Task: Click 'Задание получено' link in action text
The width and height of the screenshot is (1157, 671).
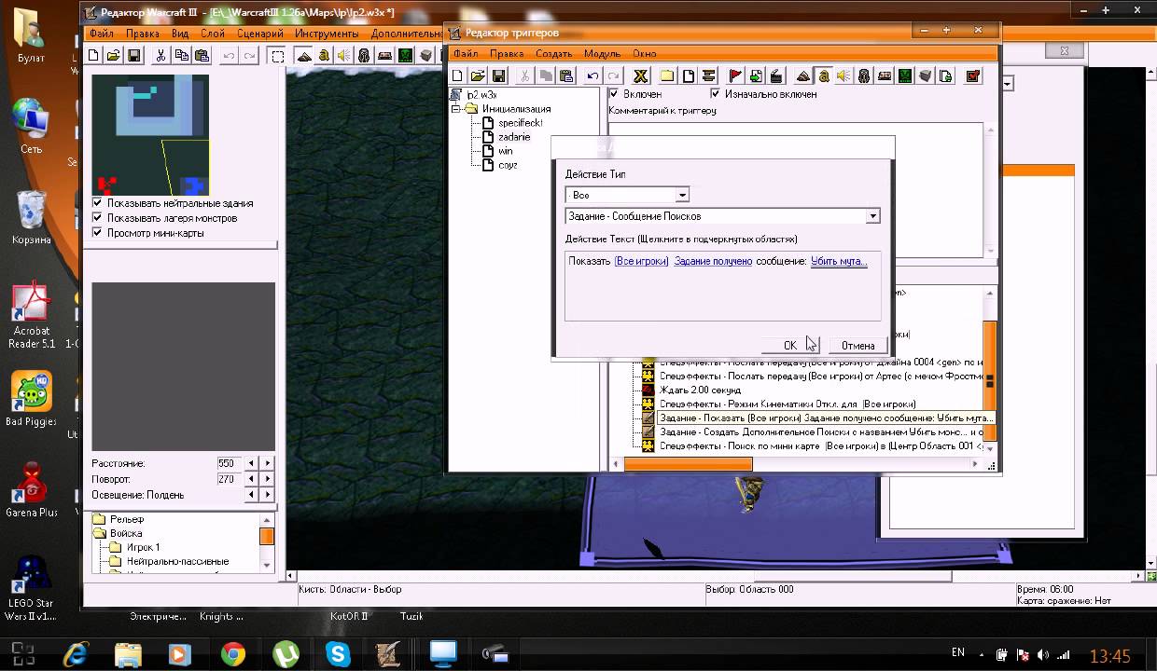Action: (713, 262)
